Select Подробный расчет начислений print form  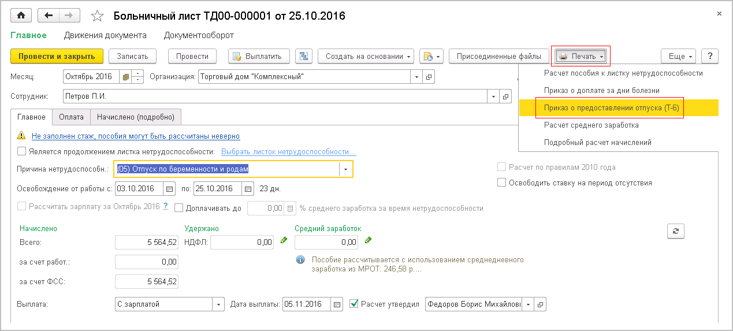pyautogui.click(x=598, y=142)
